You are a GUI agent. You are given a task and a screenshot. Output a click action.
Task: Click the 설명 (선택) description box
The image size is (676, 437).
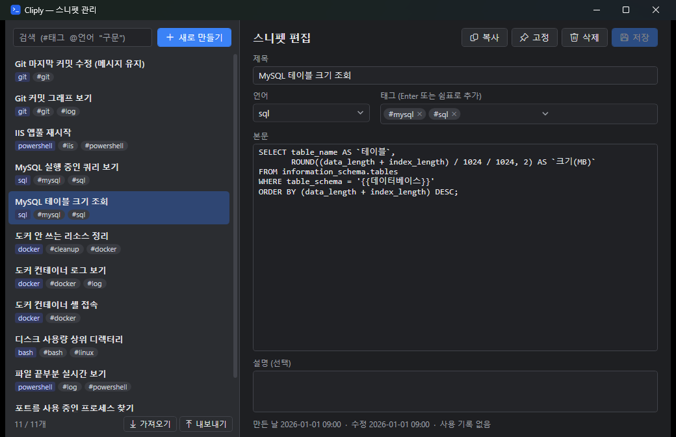[x=455, y=391]
